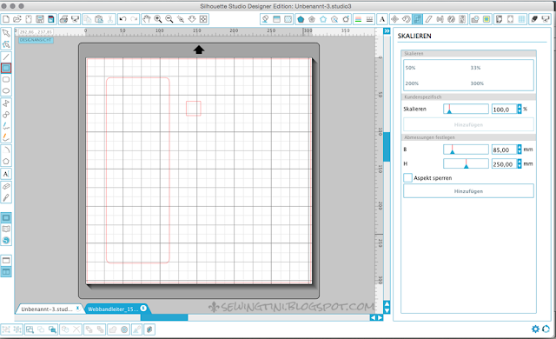This screenshot has height=339, width=556.
Task: Zoom in with plus magnifier
Action: pyautogui.click(x=158, y=19)
